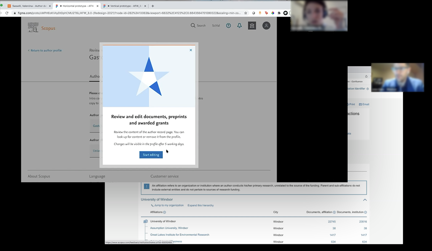Click the Language footer heading
Screen dimensions: 432x251
coord(97,176)
